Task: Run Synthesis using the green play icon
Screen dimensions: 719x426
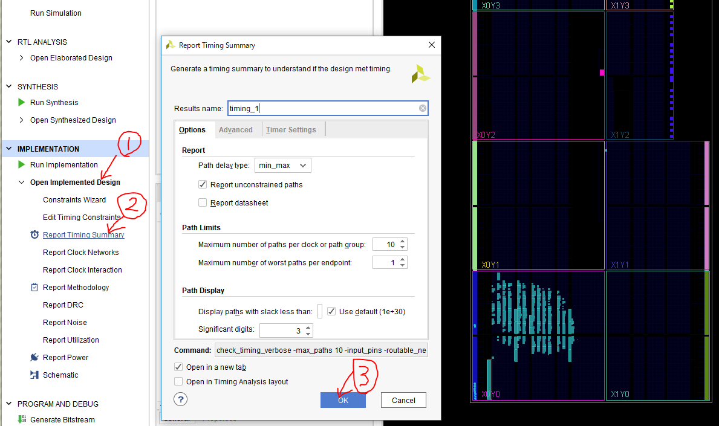Action: tap(20, 102)
